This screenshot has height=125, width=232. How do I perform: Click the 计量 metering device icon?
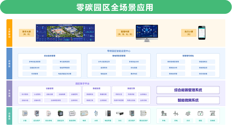25,114
